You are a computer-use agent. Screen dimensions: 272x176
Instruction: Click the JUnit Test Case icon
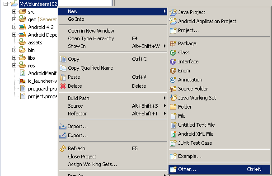tap(173, 143)
